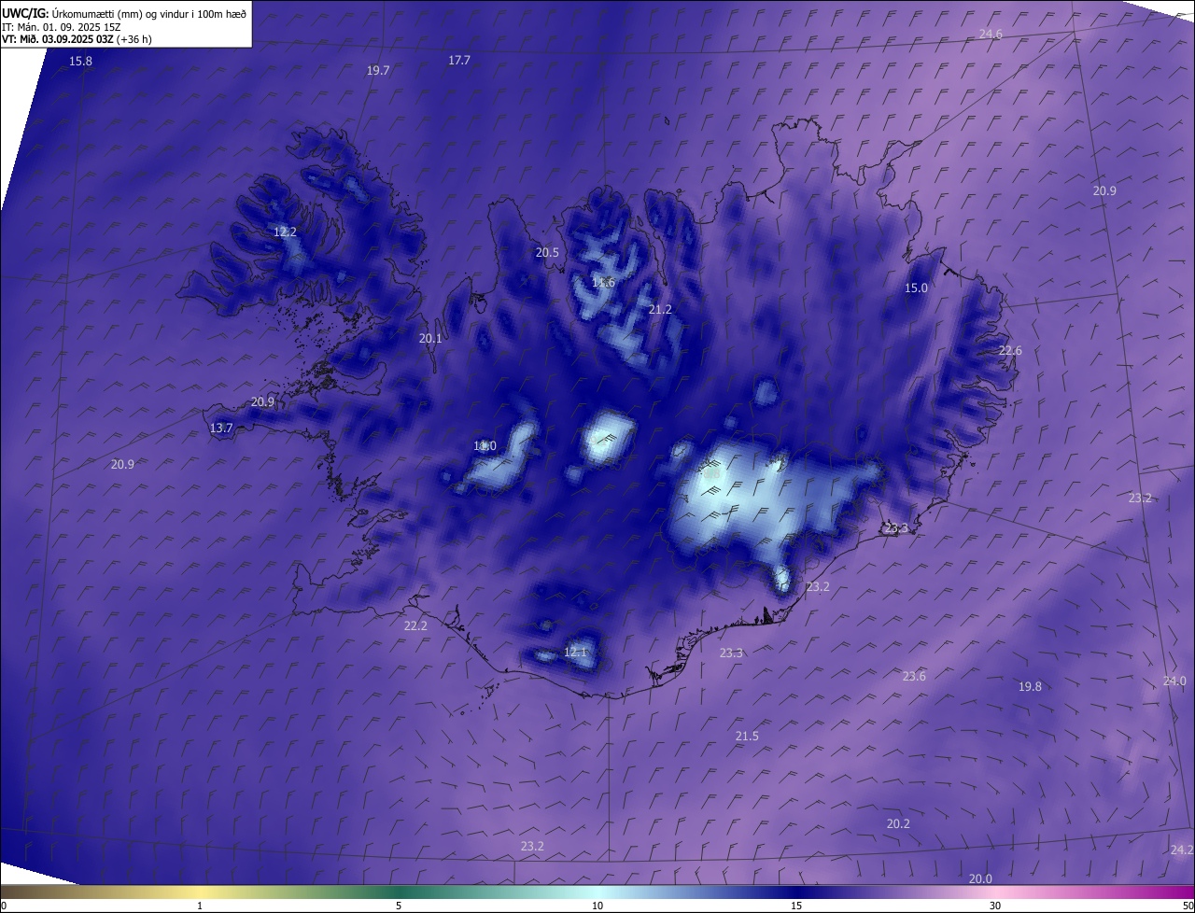1195x913 pixels.
Task: Click the color scale label 10
Action: [597, 906]
